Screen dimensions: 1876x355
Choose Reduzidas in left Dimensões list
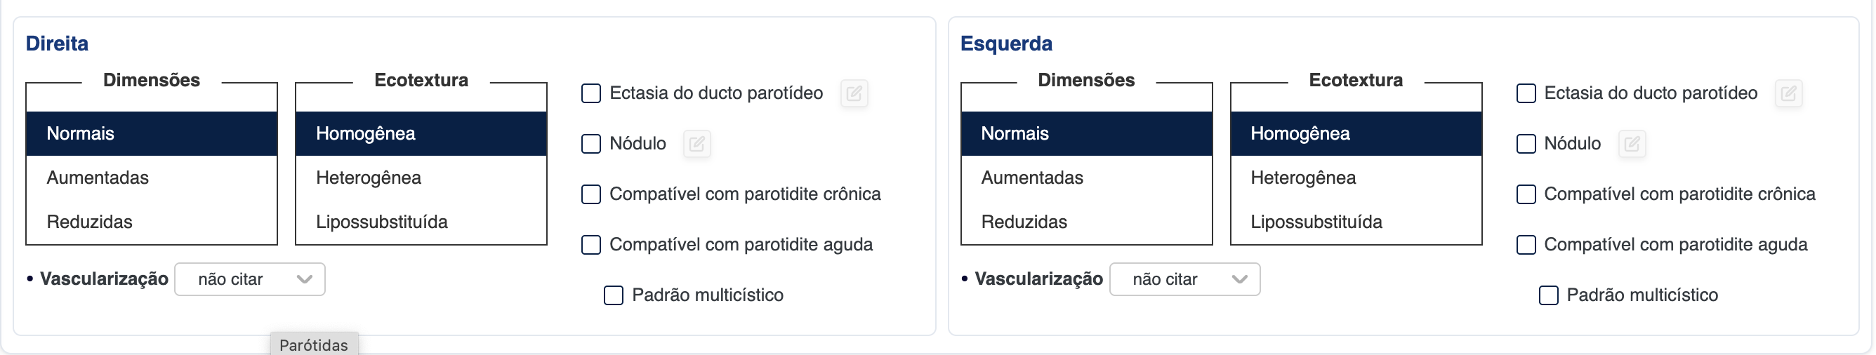pyautogui.click(x=1086, y=222)
